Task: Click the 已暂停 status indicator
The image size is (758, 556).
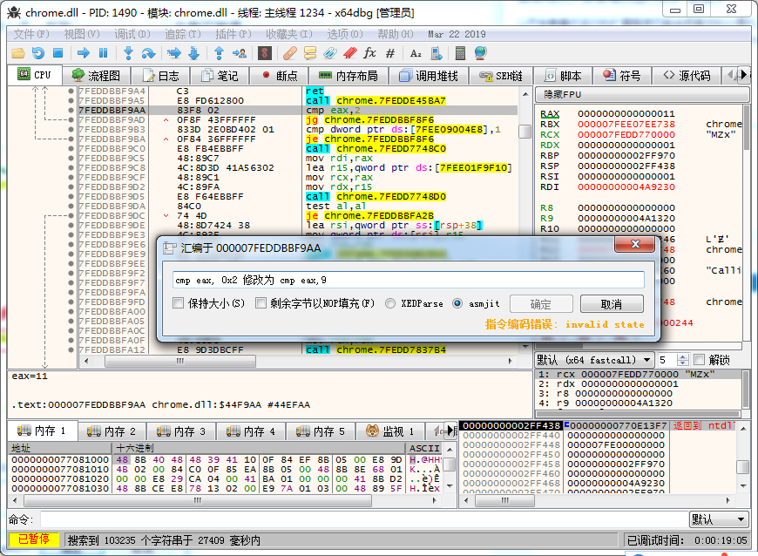Action: click(34, 539)
